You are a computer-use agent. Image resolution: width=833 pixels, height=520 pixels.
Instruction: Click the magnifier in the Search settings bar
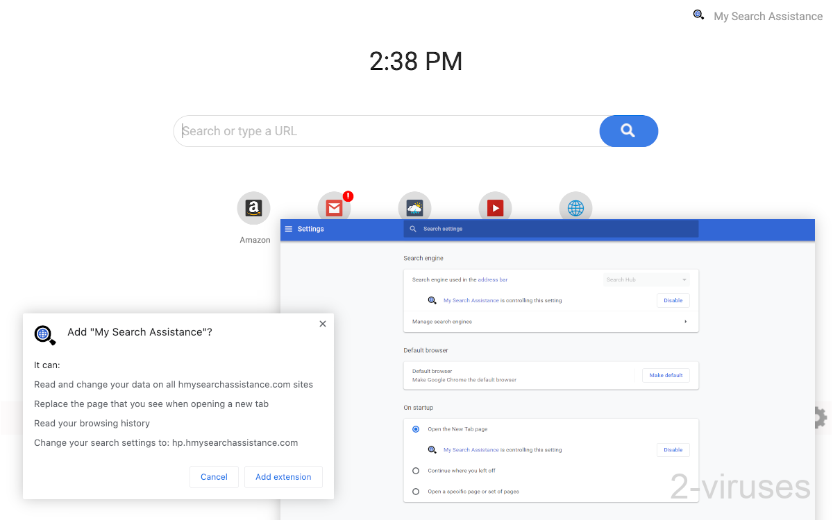point(414,228)
